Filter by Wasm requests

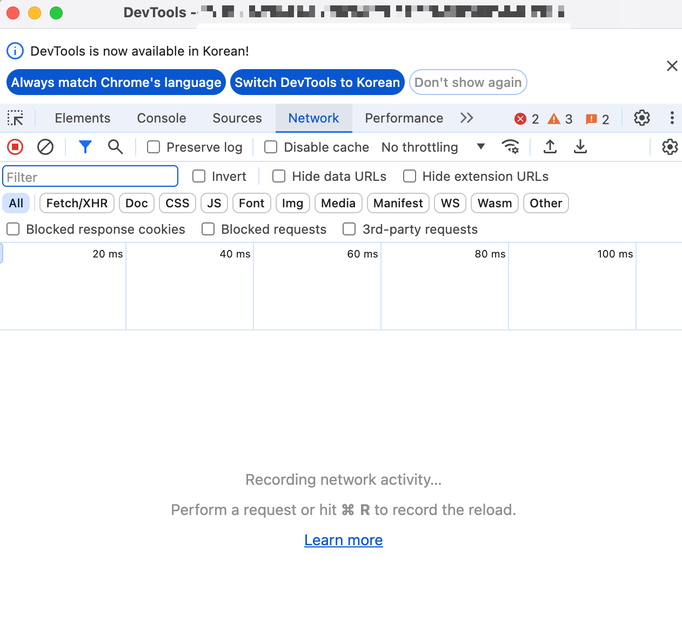tap(494, 203)
